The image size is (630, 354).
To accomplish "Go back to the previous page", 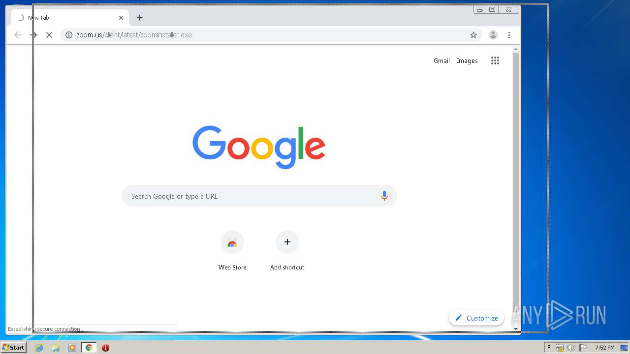I will (x=18, y=35).
